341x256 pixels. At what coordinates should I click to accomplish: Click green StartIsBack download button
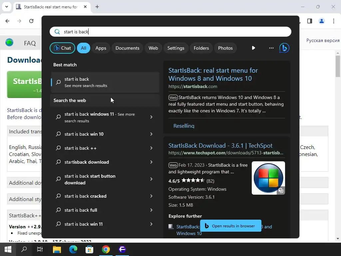coord(24,84)
